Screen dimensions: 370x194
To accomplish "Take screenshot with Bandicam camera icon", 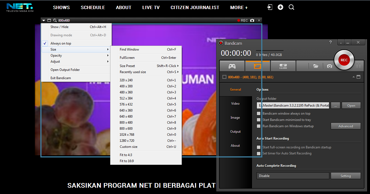I will (329, 66).
